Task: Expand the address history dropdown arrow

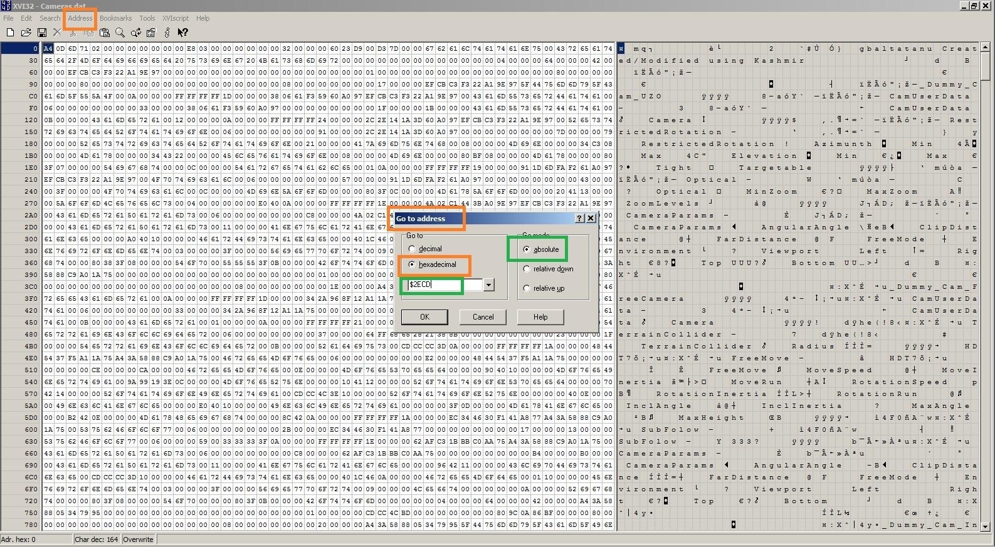Action: pyautogui.click(x=489, y=285)
